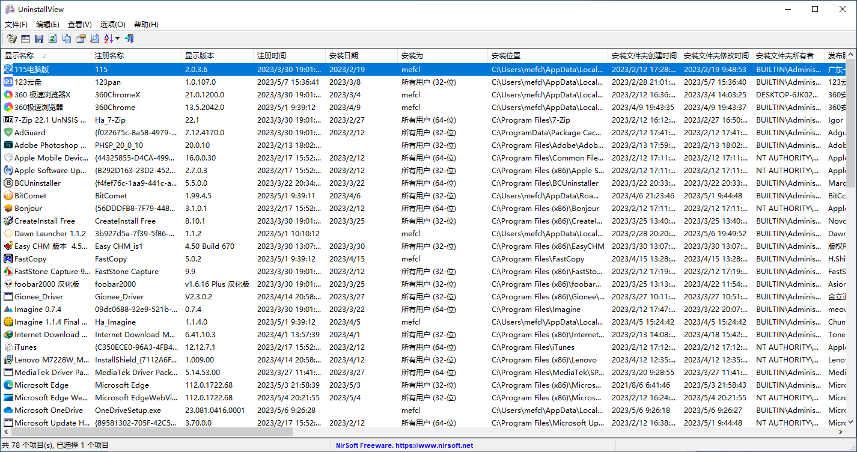857x452 pixels.
Task: Open the 查看(V) menu
Action: 80,25
